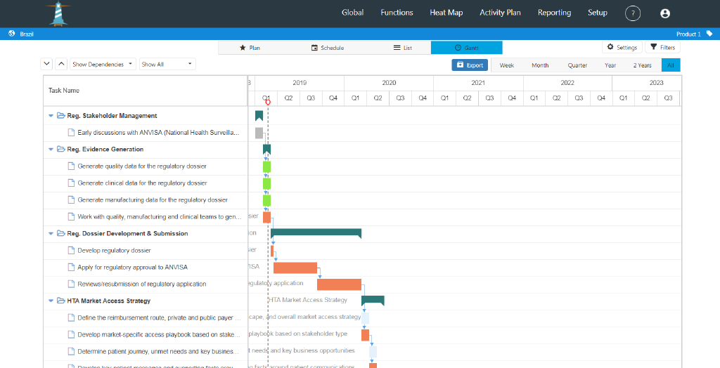Viewport: 720px width, 368px height.
Task: Switch to the Schedule tab
Action: coord(328,48)
